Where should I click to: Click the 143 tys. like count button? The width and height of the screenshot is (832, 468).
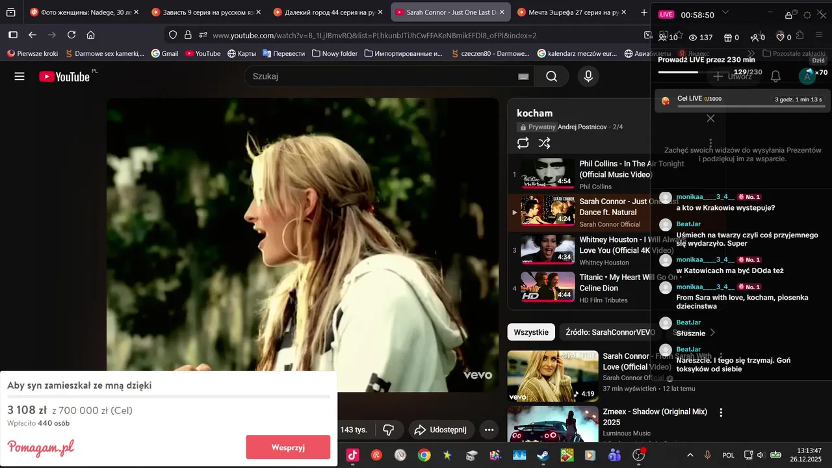(354, 430)
